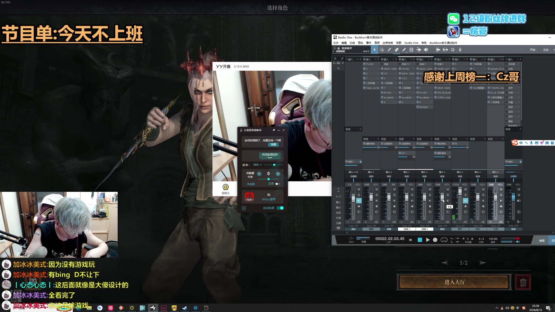Click the 00022.02.03.45 time display
Image resolution: width=555 pixels, height=312 pixels.
(x=390, y=239)
